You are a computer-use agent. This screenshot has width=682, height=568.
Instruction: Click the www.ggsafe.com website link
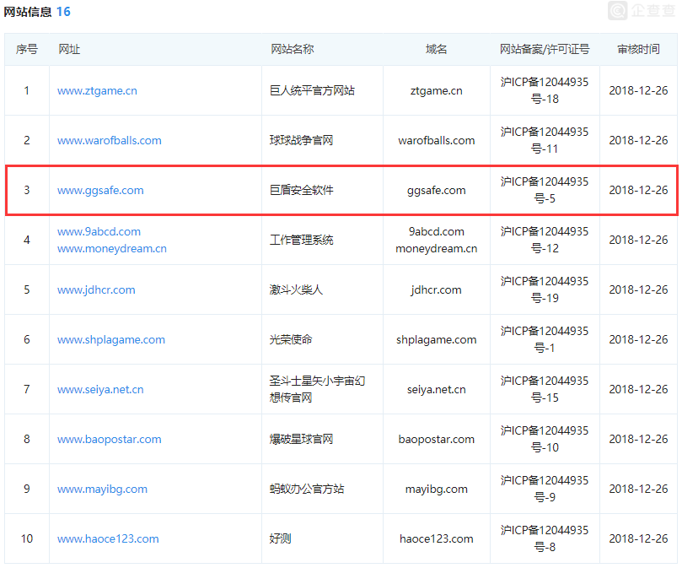click(x=100, y=190)
